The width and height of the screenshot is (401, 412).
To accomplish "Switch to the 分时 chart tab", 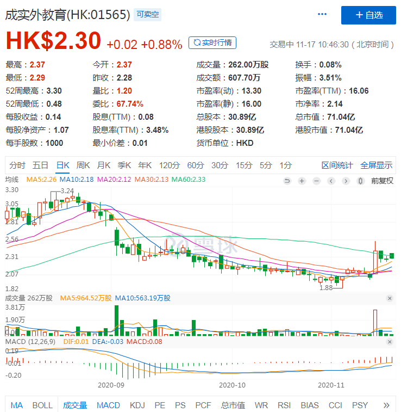I will point(17,165).
